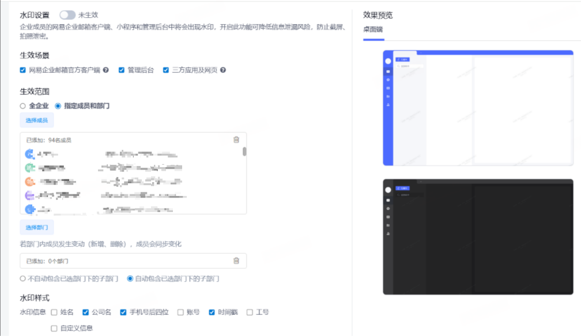This screenshot has height=336, width=581.
Task: Click the 已添加: 94名成员 label
Action: 48,140
